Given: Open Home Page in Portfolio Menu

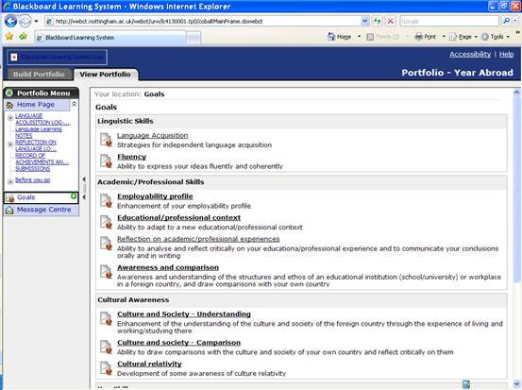Looking at the screenshot, I should pos(36,105).
